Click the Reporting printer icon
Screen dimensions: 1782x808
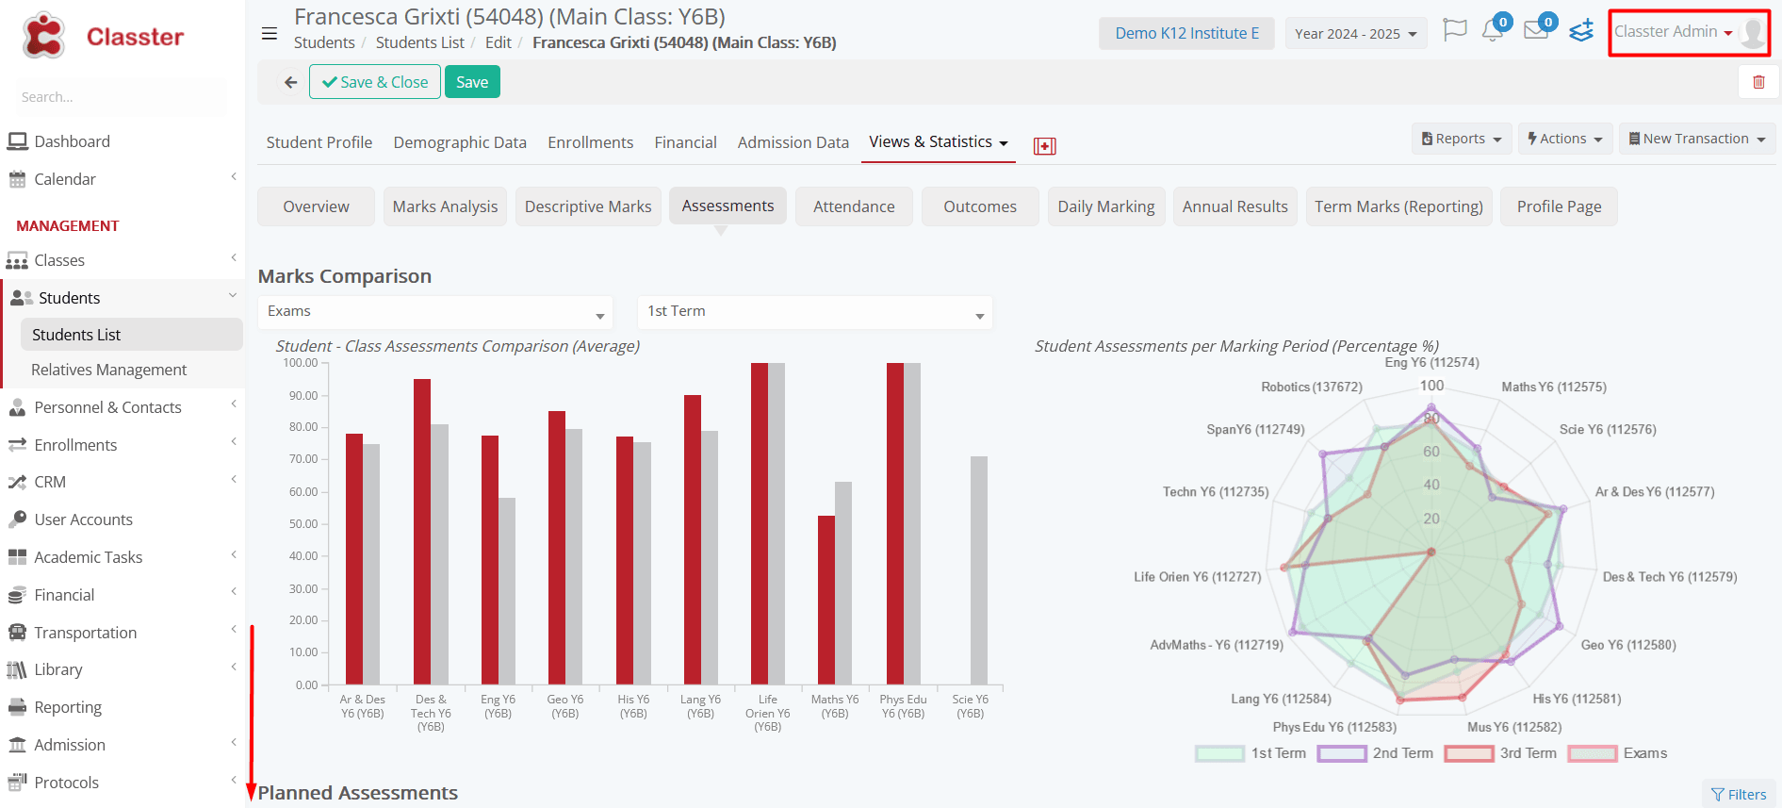click(x=17, y=707)
